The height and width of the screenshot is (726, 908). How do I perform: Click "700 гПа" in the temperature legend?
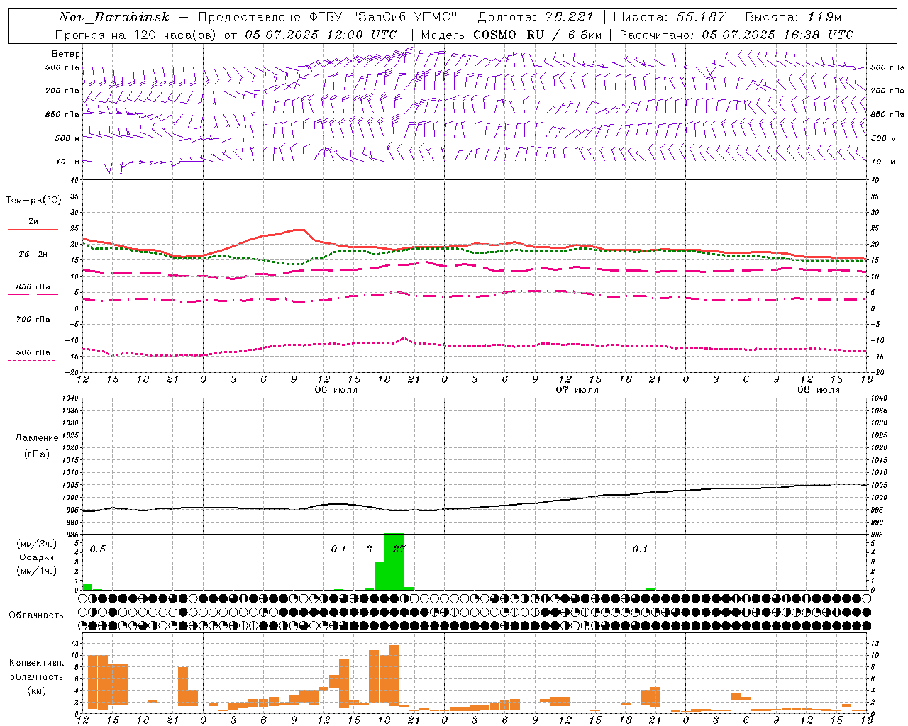33,320
